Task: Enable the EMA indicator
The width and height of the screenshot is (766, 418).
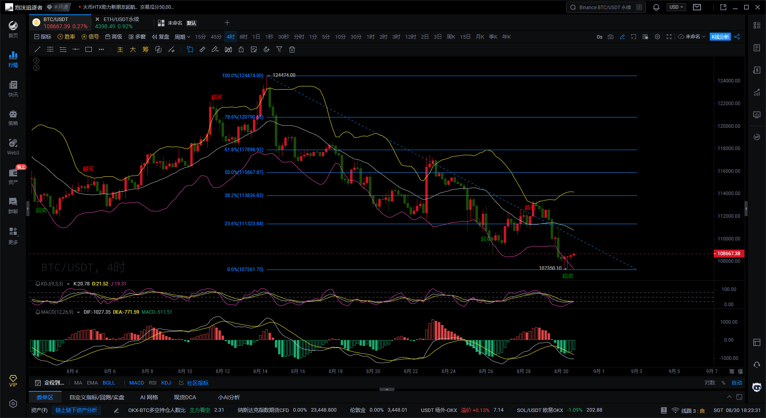Action: 92,383
